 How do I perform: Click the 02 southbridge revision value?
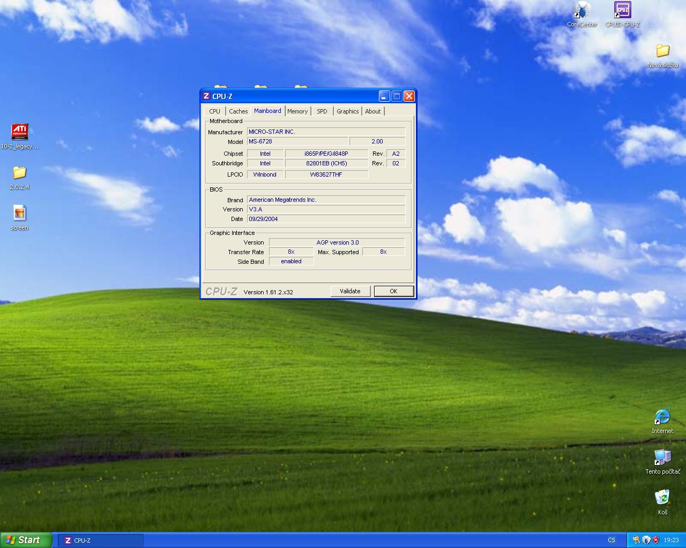(x=396, y=163)
